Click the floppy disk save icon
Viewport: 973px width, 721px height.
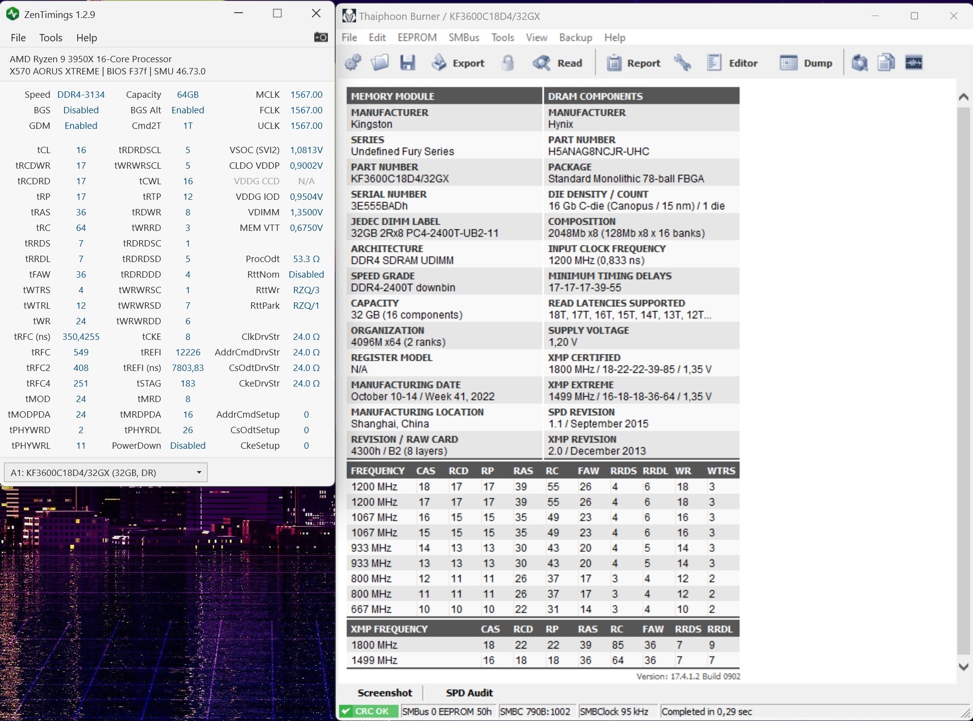tap(407, 63)
